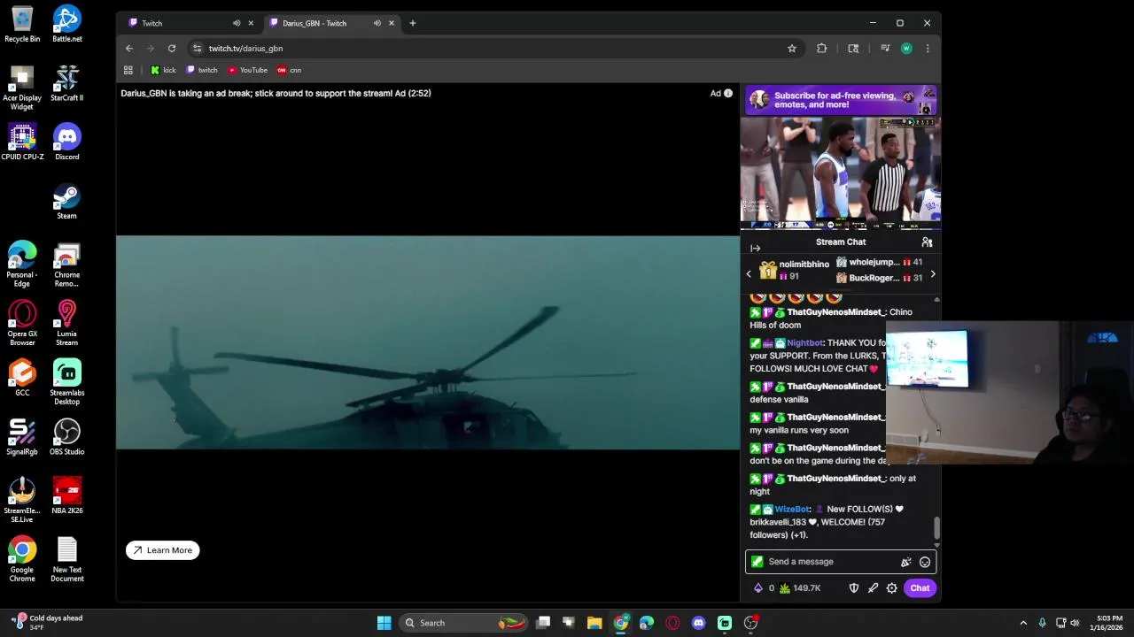Open chat celebration effects icon

pyautogui.click(x=906, y=562)
